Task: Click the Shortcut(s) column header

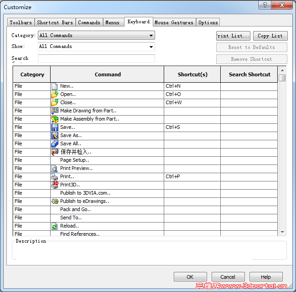Action: point(192,74)
